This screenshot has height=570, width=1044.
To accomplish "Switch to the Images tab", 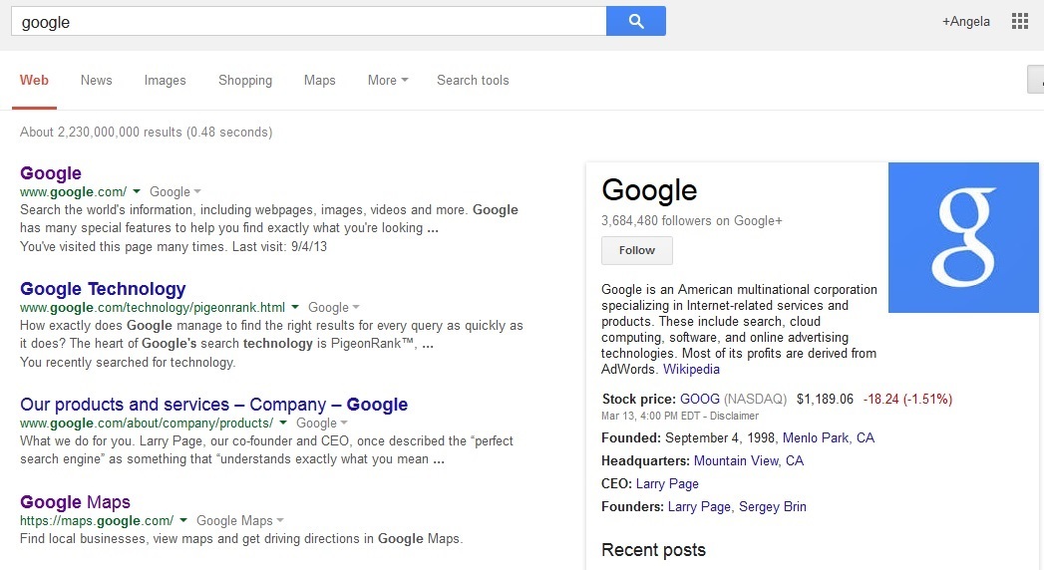I will (165, 81).
